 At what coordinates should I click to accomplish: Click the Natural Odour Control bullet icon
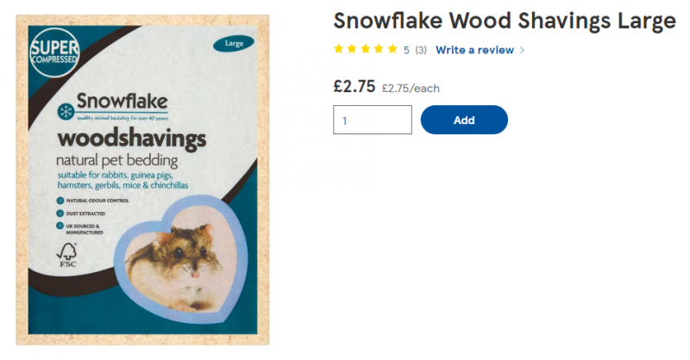coord(60,200)
